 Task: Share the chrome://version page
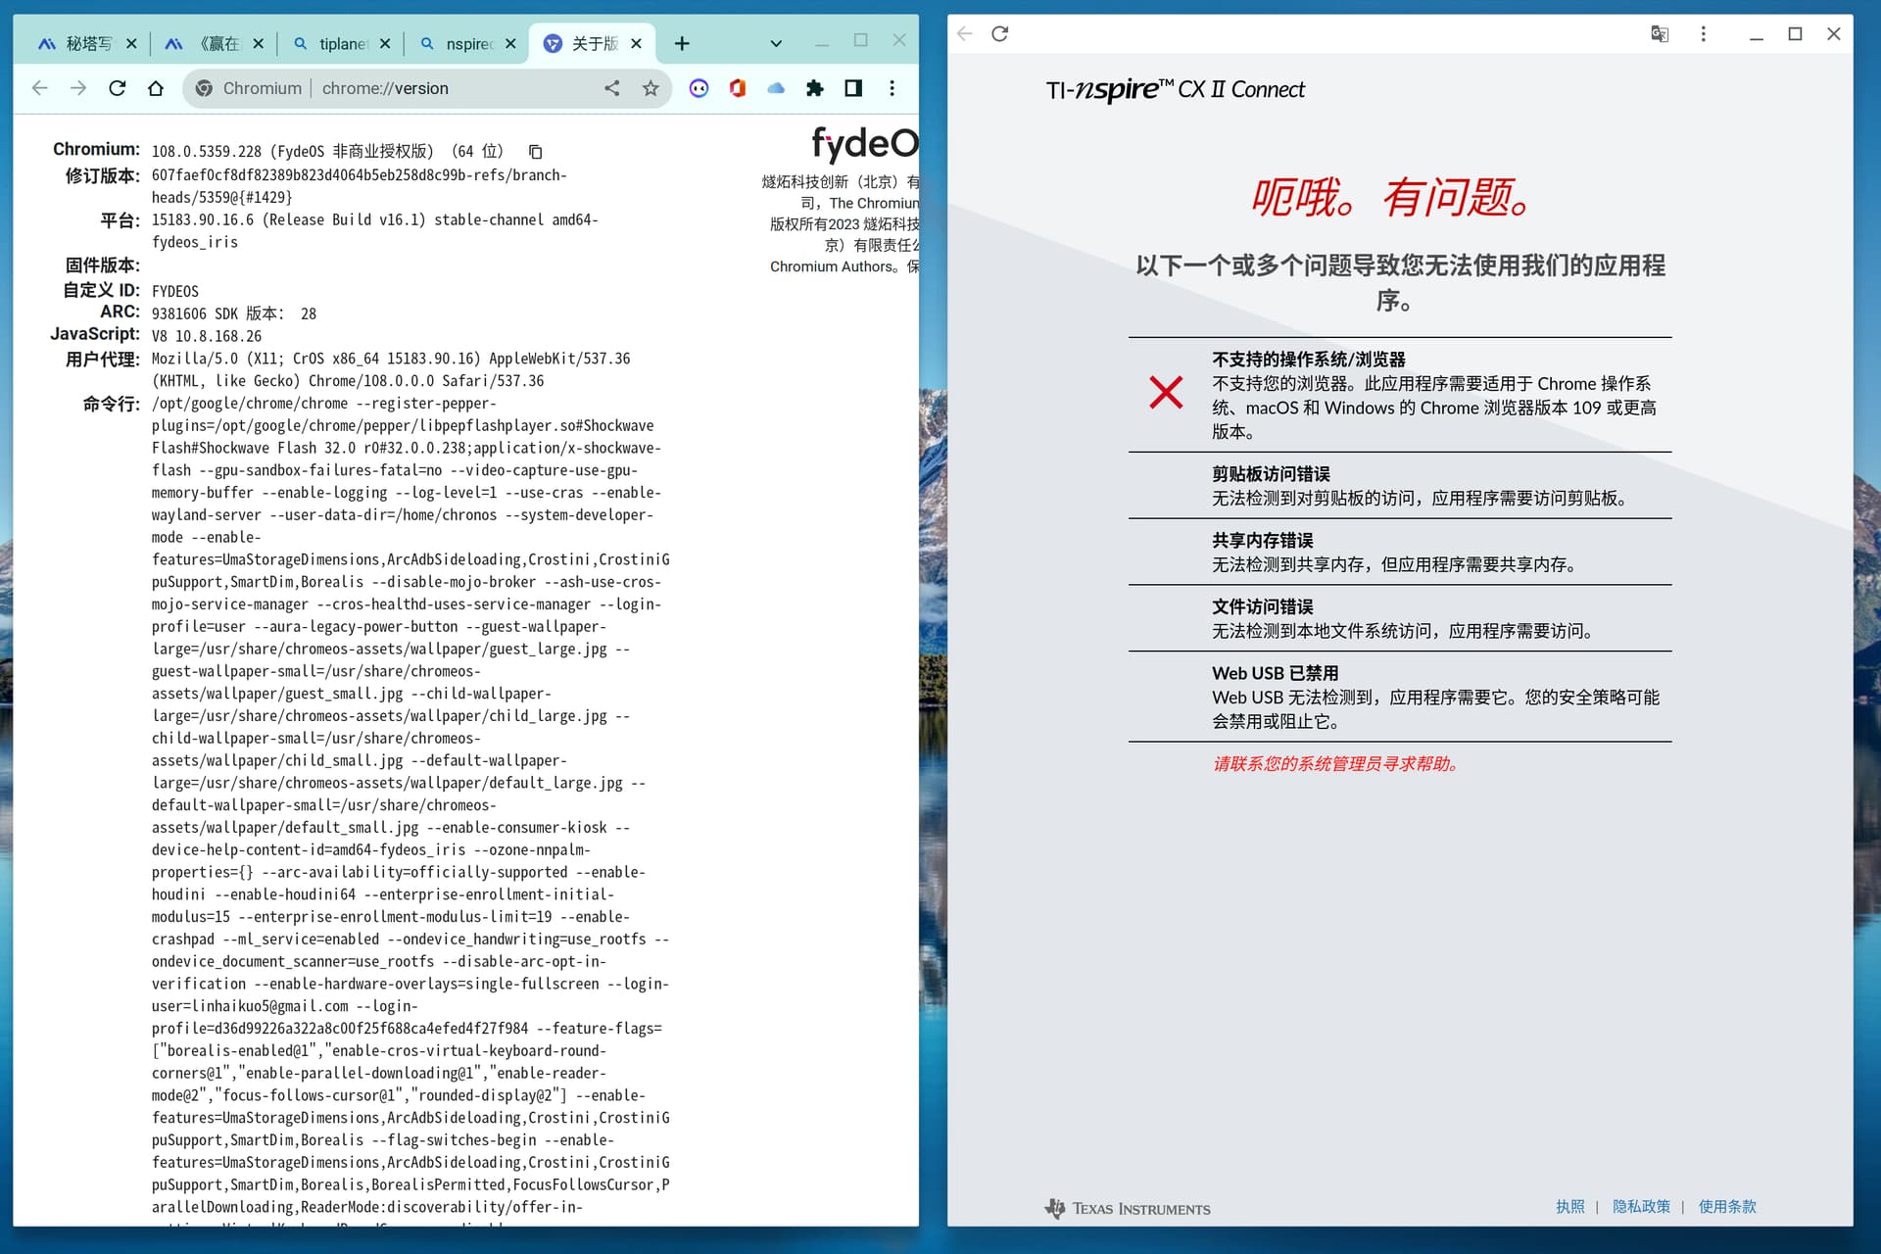coord(612,88)
